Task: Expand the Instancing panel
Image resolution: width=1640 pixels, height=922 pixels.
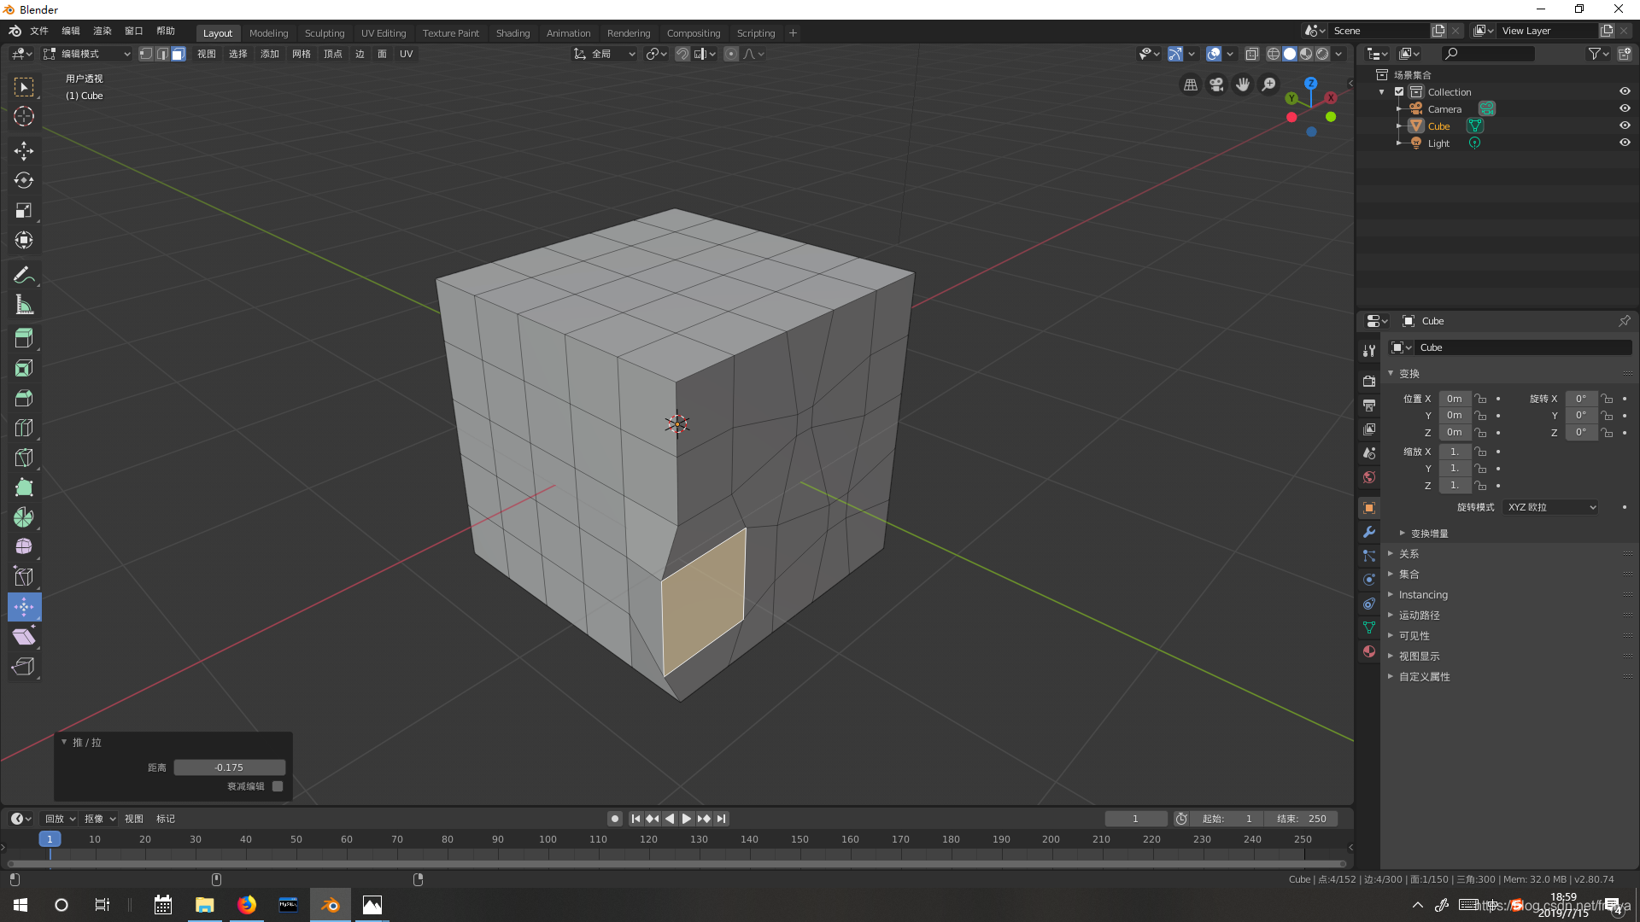Action: click(1423, 595)
